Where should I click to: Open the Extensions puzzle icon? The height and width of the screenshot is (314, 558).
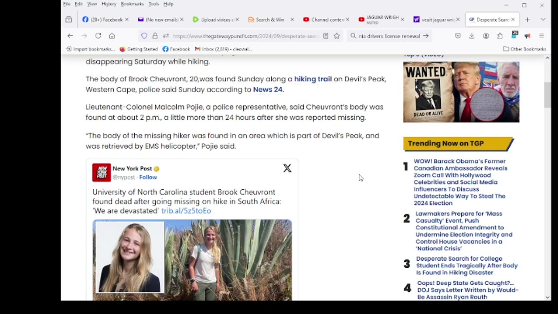(x=500, y=36)
